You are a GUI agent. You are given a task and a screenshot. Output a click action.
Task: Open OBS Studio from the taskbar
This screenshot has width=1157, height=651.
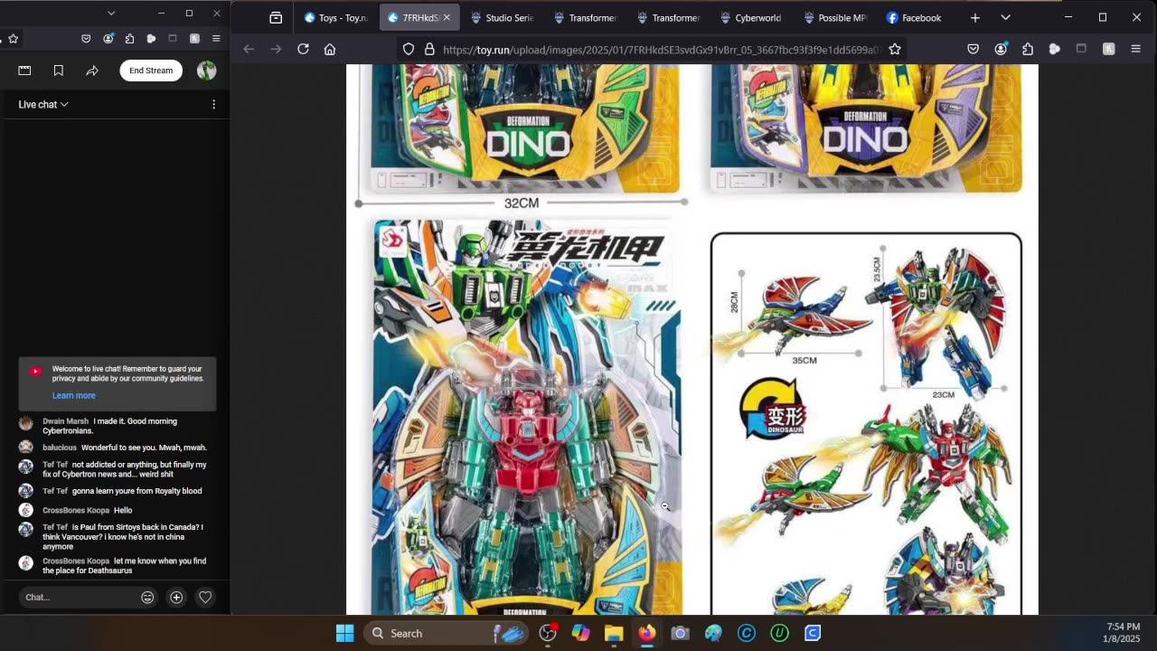[548, 633]
